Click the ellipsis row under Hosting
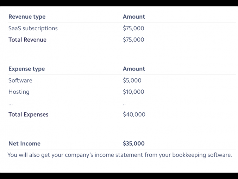Viewport: 238px width, 179px height. coord(11,104)
